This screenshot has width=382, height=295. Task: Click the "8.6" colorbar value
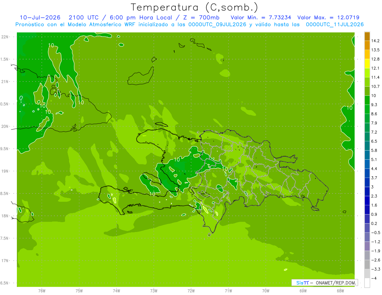(x=374, y=114)
